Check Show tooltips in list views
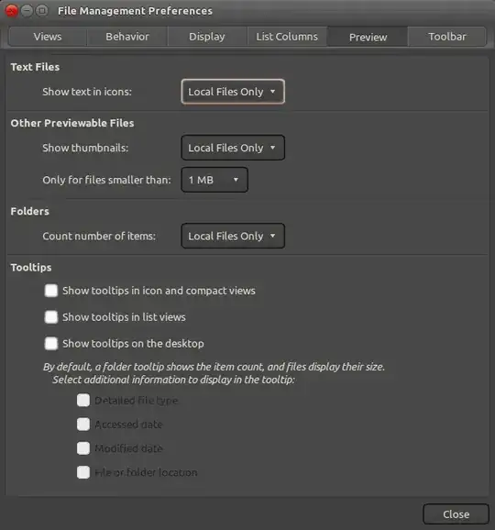Image resolution: width=495 pixels, height=530 pixels. (x=51, y=317)
